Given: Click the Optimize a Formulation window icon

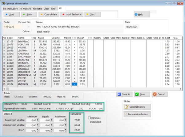Looking at the screenshot, I should 3,3.
